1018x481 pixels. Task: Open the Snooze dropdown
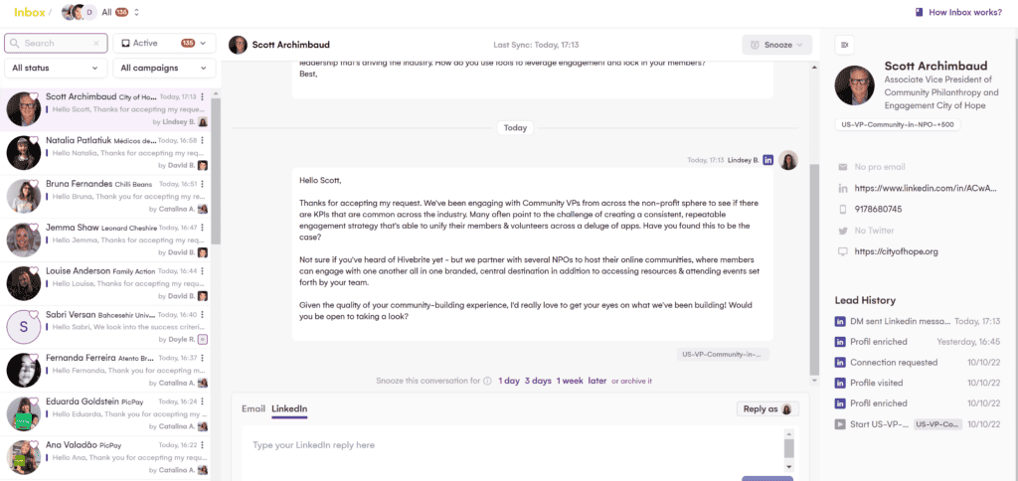tap(777, 45)
